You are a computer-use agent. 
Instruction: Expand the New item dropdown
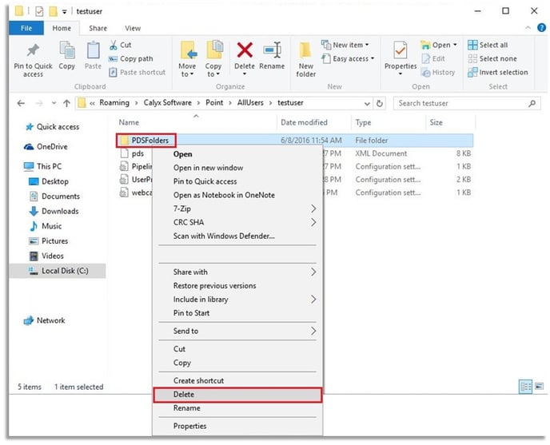tap(367, 45)
